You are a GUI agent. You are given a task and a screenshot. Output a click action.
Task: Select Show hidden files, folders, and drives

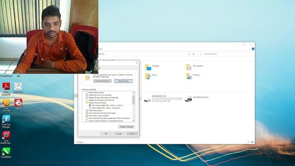90,108
